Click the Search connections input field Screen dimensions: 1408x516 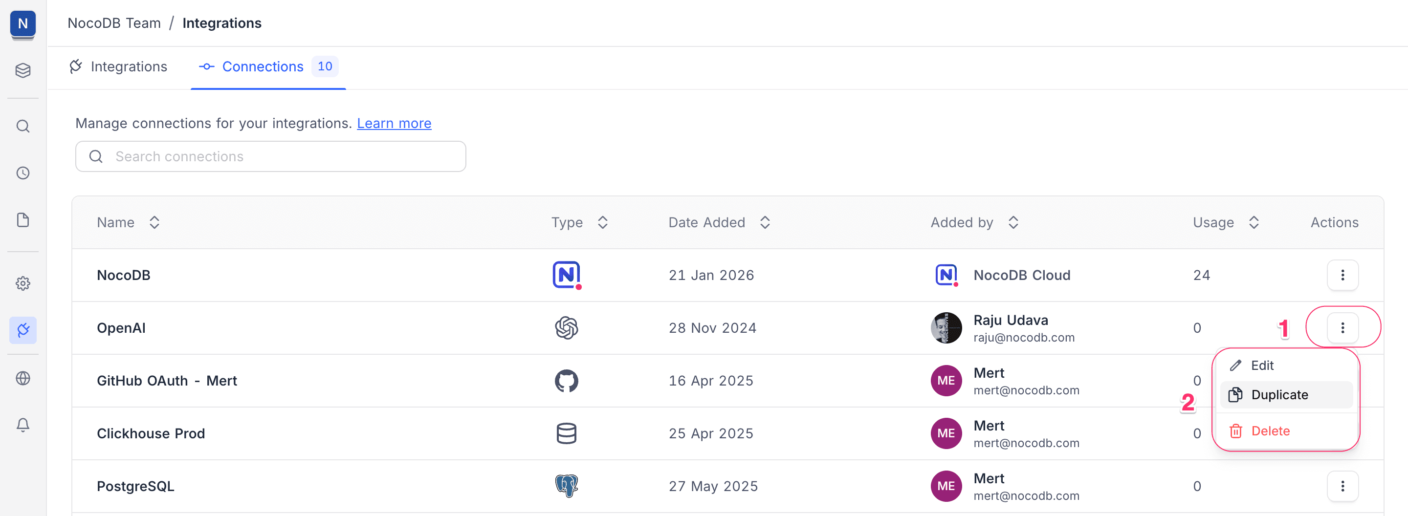pos(271,157)
